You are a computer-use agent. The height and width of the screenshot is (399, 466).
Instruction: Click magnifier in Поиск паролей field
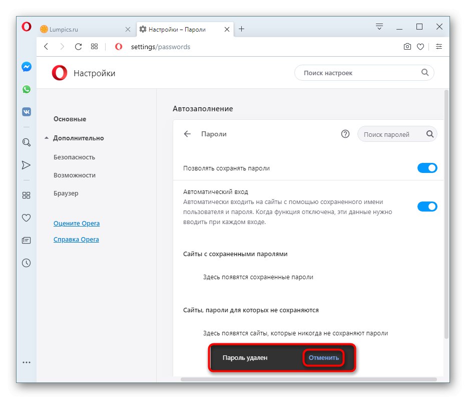click(x=430, y=134)
